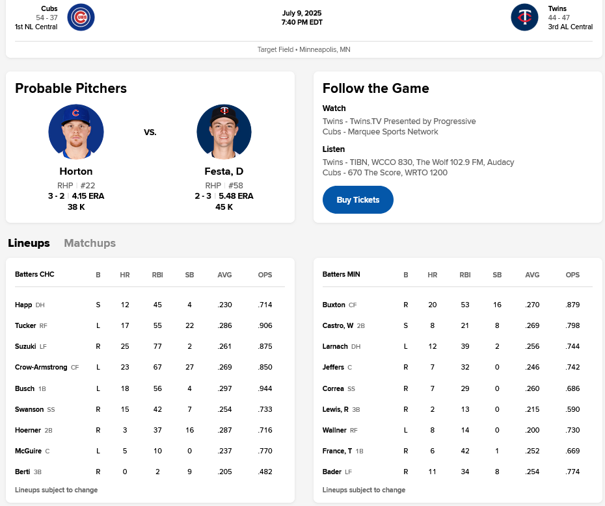
Task: Click the Twins team name in header
Action: (x=558, y=8)
